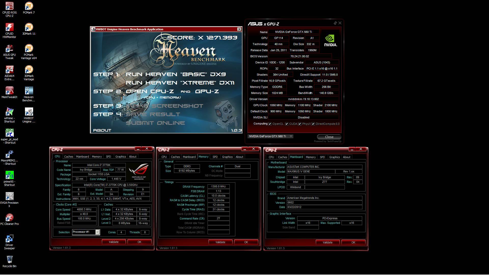
Task: Open About tab in memory CPU-Z window
Action: coord(239,157)
